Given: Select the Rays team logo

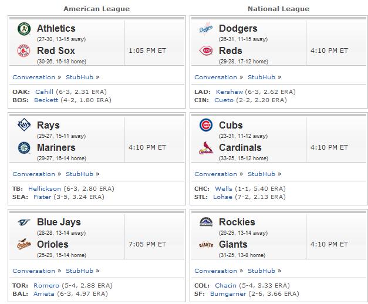Looking at the screenshot, I should 24,125.
